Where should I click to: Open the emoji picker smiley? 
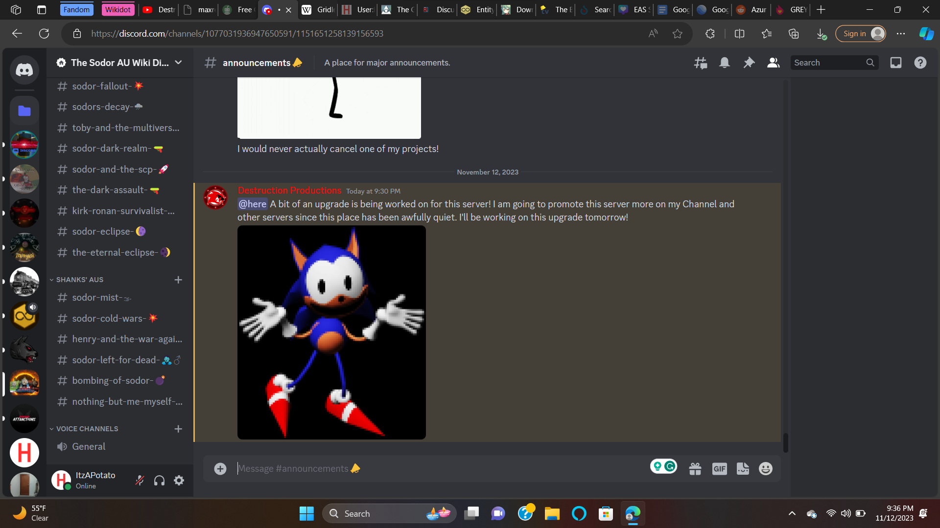(766, 469)
